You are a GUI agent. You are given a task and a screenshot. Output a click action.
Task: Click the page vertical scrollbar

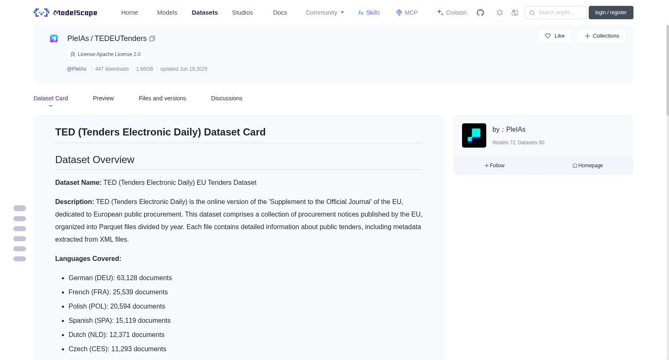667,70
